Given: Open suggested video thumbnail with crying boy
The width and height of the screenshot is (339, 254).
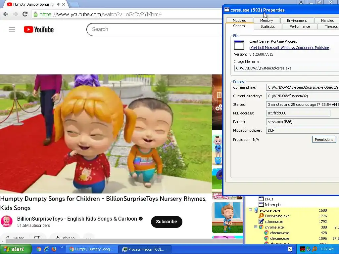Looking at the screenshot, I should [x=227, y=218].
